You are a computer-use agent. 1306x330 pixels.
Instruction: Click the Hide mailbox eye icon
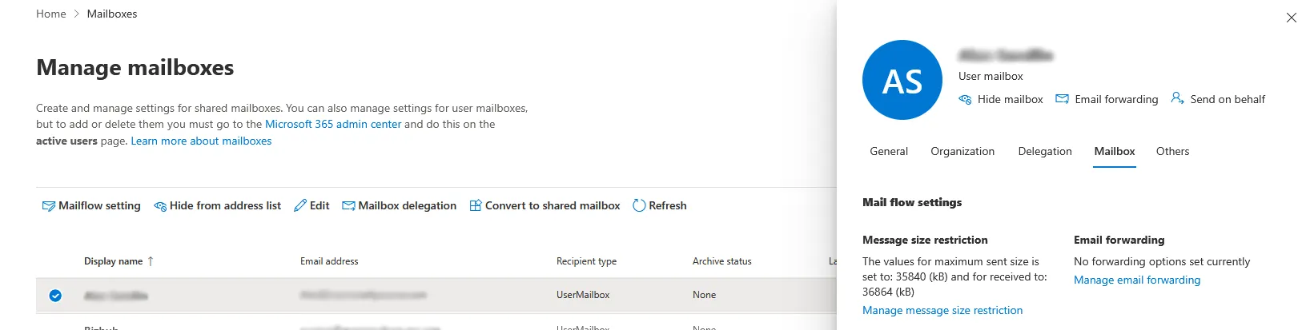pyautogui.click(x=966, y=100)
